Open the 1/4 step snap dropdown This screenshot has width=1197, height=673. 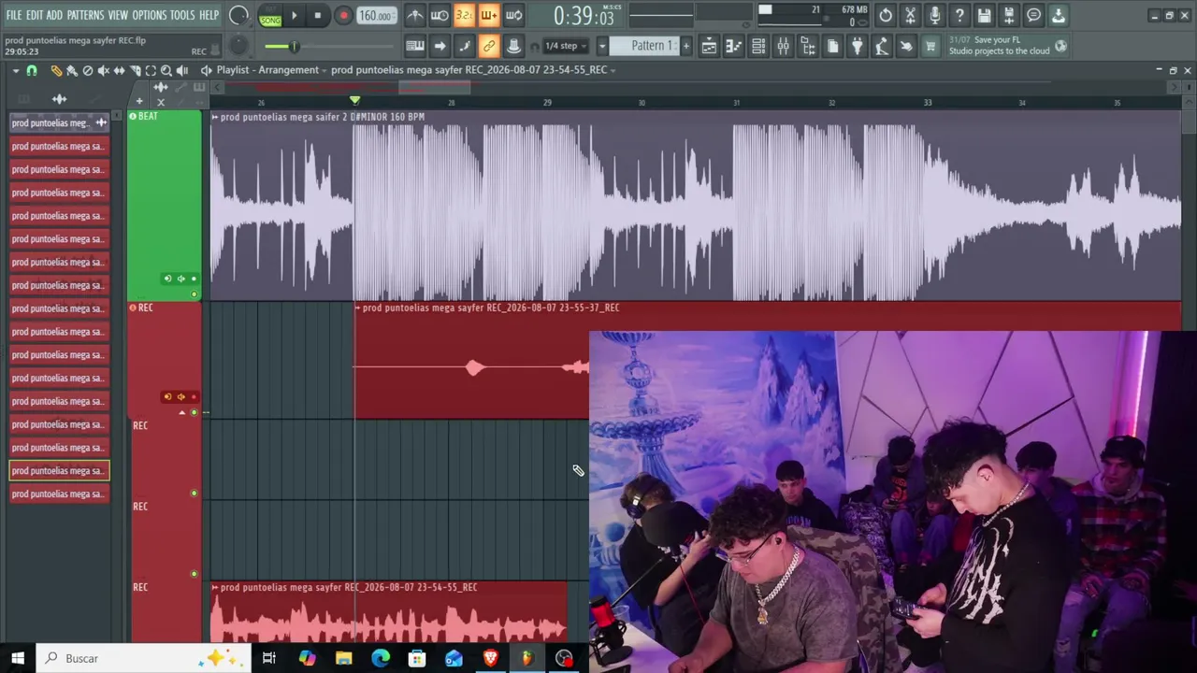pos(567,46)
